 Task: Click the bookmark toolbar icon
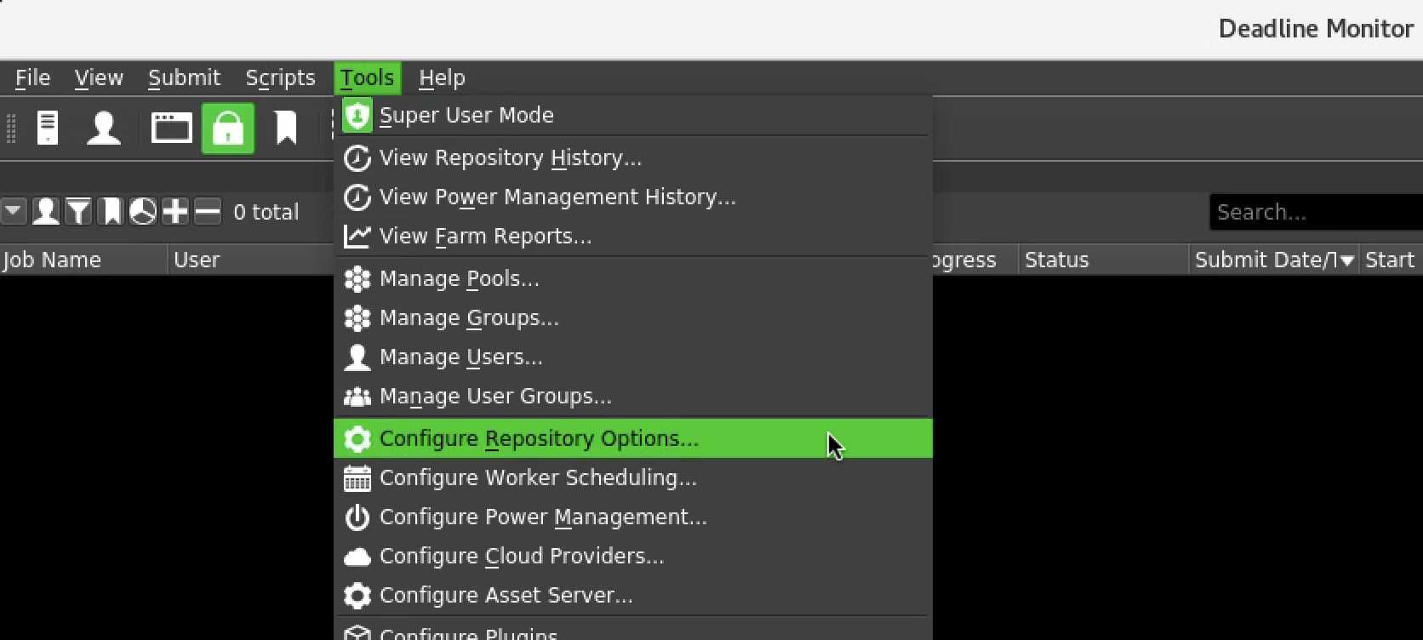coord(286,129)
